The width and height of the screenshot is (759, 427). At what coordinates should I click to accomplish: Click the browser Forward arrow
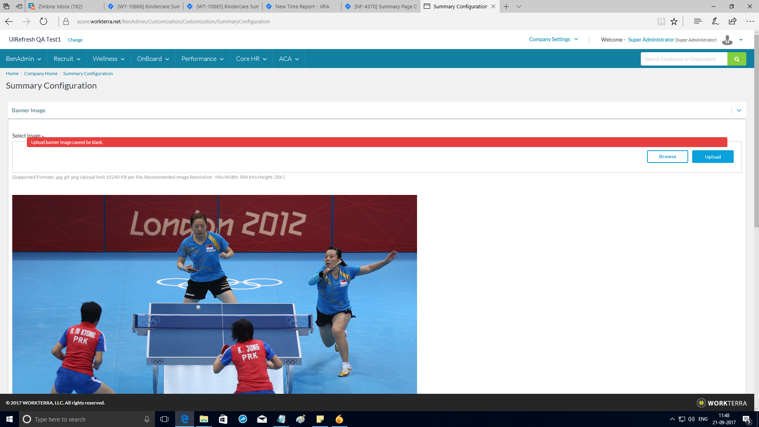click(x=26, y=22)
